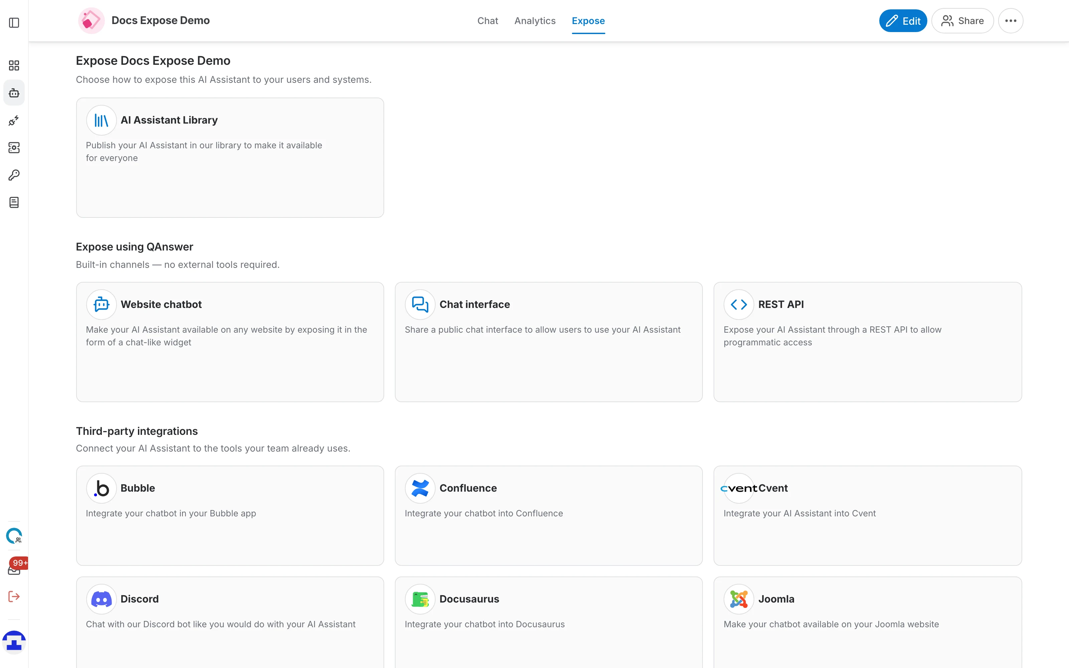Click the Confluence logo icon
Screen dimensions: 1069x668
(x=420, y=488)
